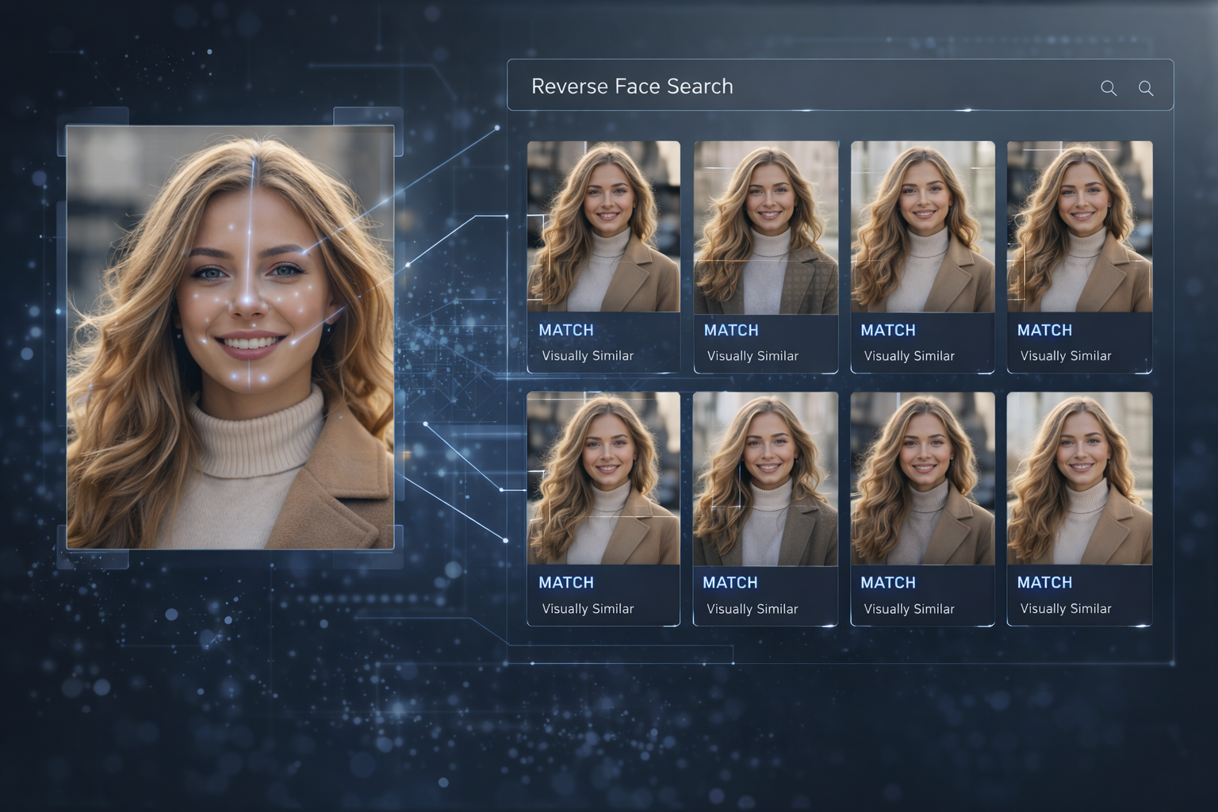1218x812 pixels.
Task: Open the first result photo in bottom row
Action: pyautogui.click(x=603, y=478)
